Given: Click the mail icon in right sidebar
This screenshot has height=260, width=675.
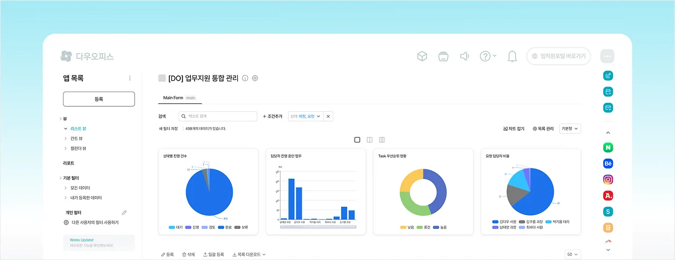Looking at the screenshot, I should tap(608, 108).
